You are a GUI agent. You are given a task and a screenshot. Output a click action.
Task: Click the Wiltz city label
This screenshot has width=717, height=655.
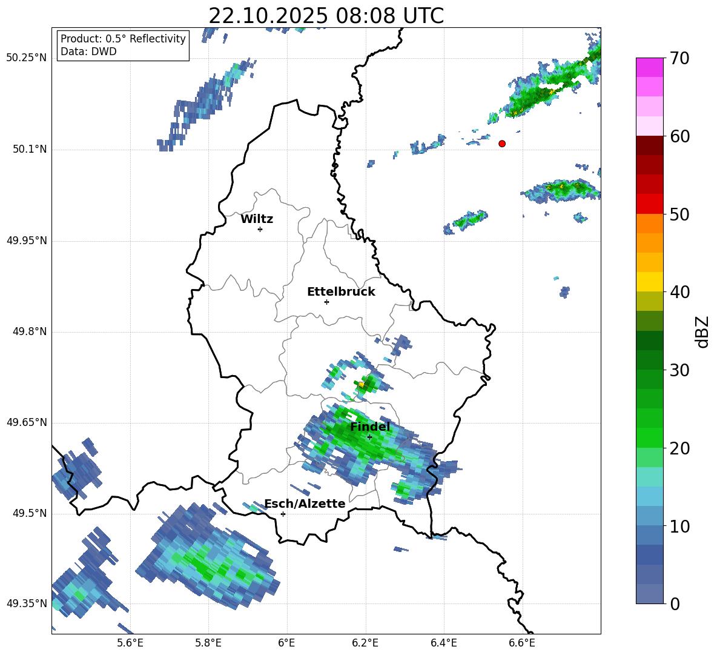point(257,219)
